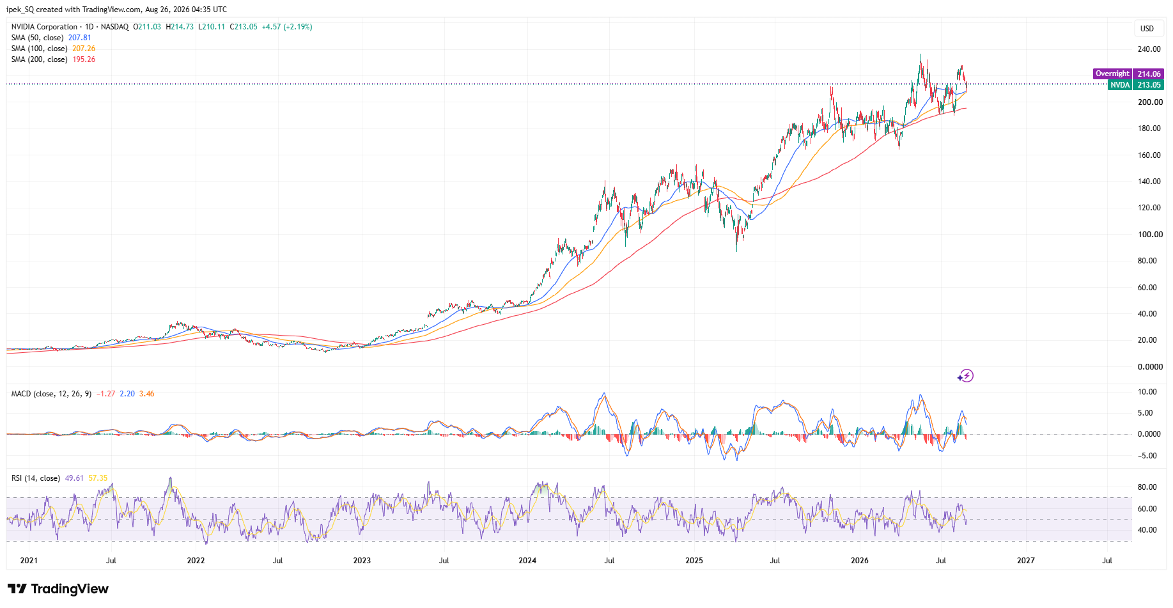1173x608 pixels.
Task: Click the 2025 label on the time axis
Action: 694,561
